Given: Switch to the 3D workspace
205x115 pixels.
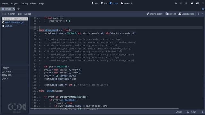Looking at the screenshot, I should [x=104, y=3].
